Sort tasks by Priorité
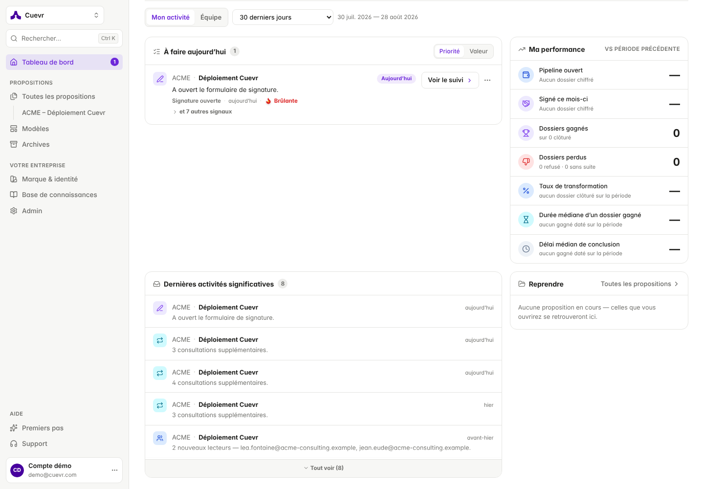This screenshot has height=489, width=704. point(449,51)
